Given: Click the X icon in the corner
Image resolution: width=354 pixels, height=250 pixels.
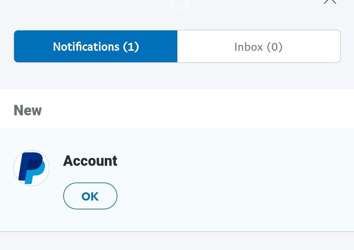Looking at the screenshot, I should click(330, 2).
